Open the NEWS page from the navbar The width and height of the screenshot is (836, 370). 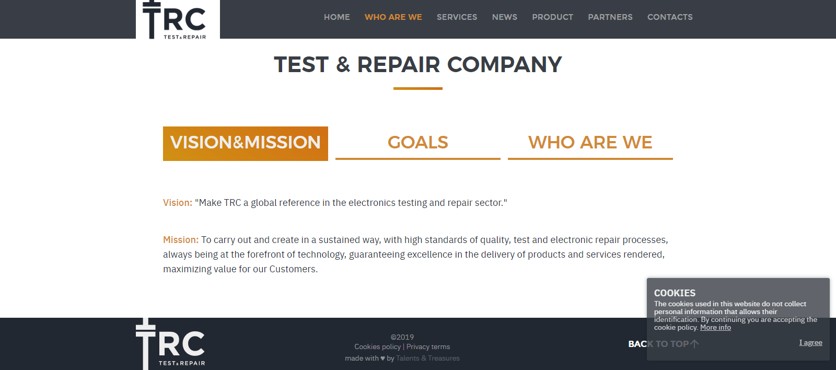(504, 17)
